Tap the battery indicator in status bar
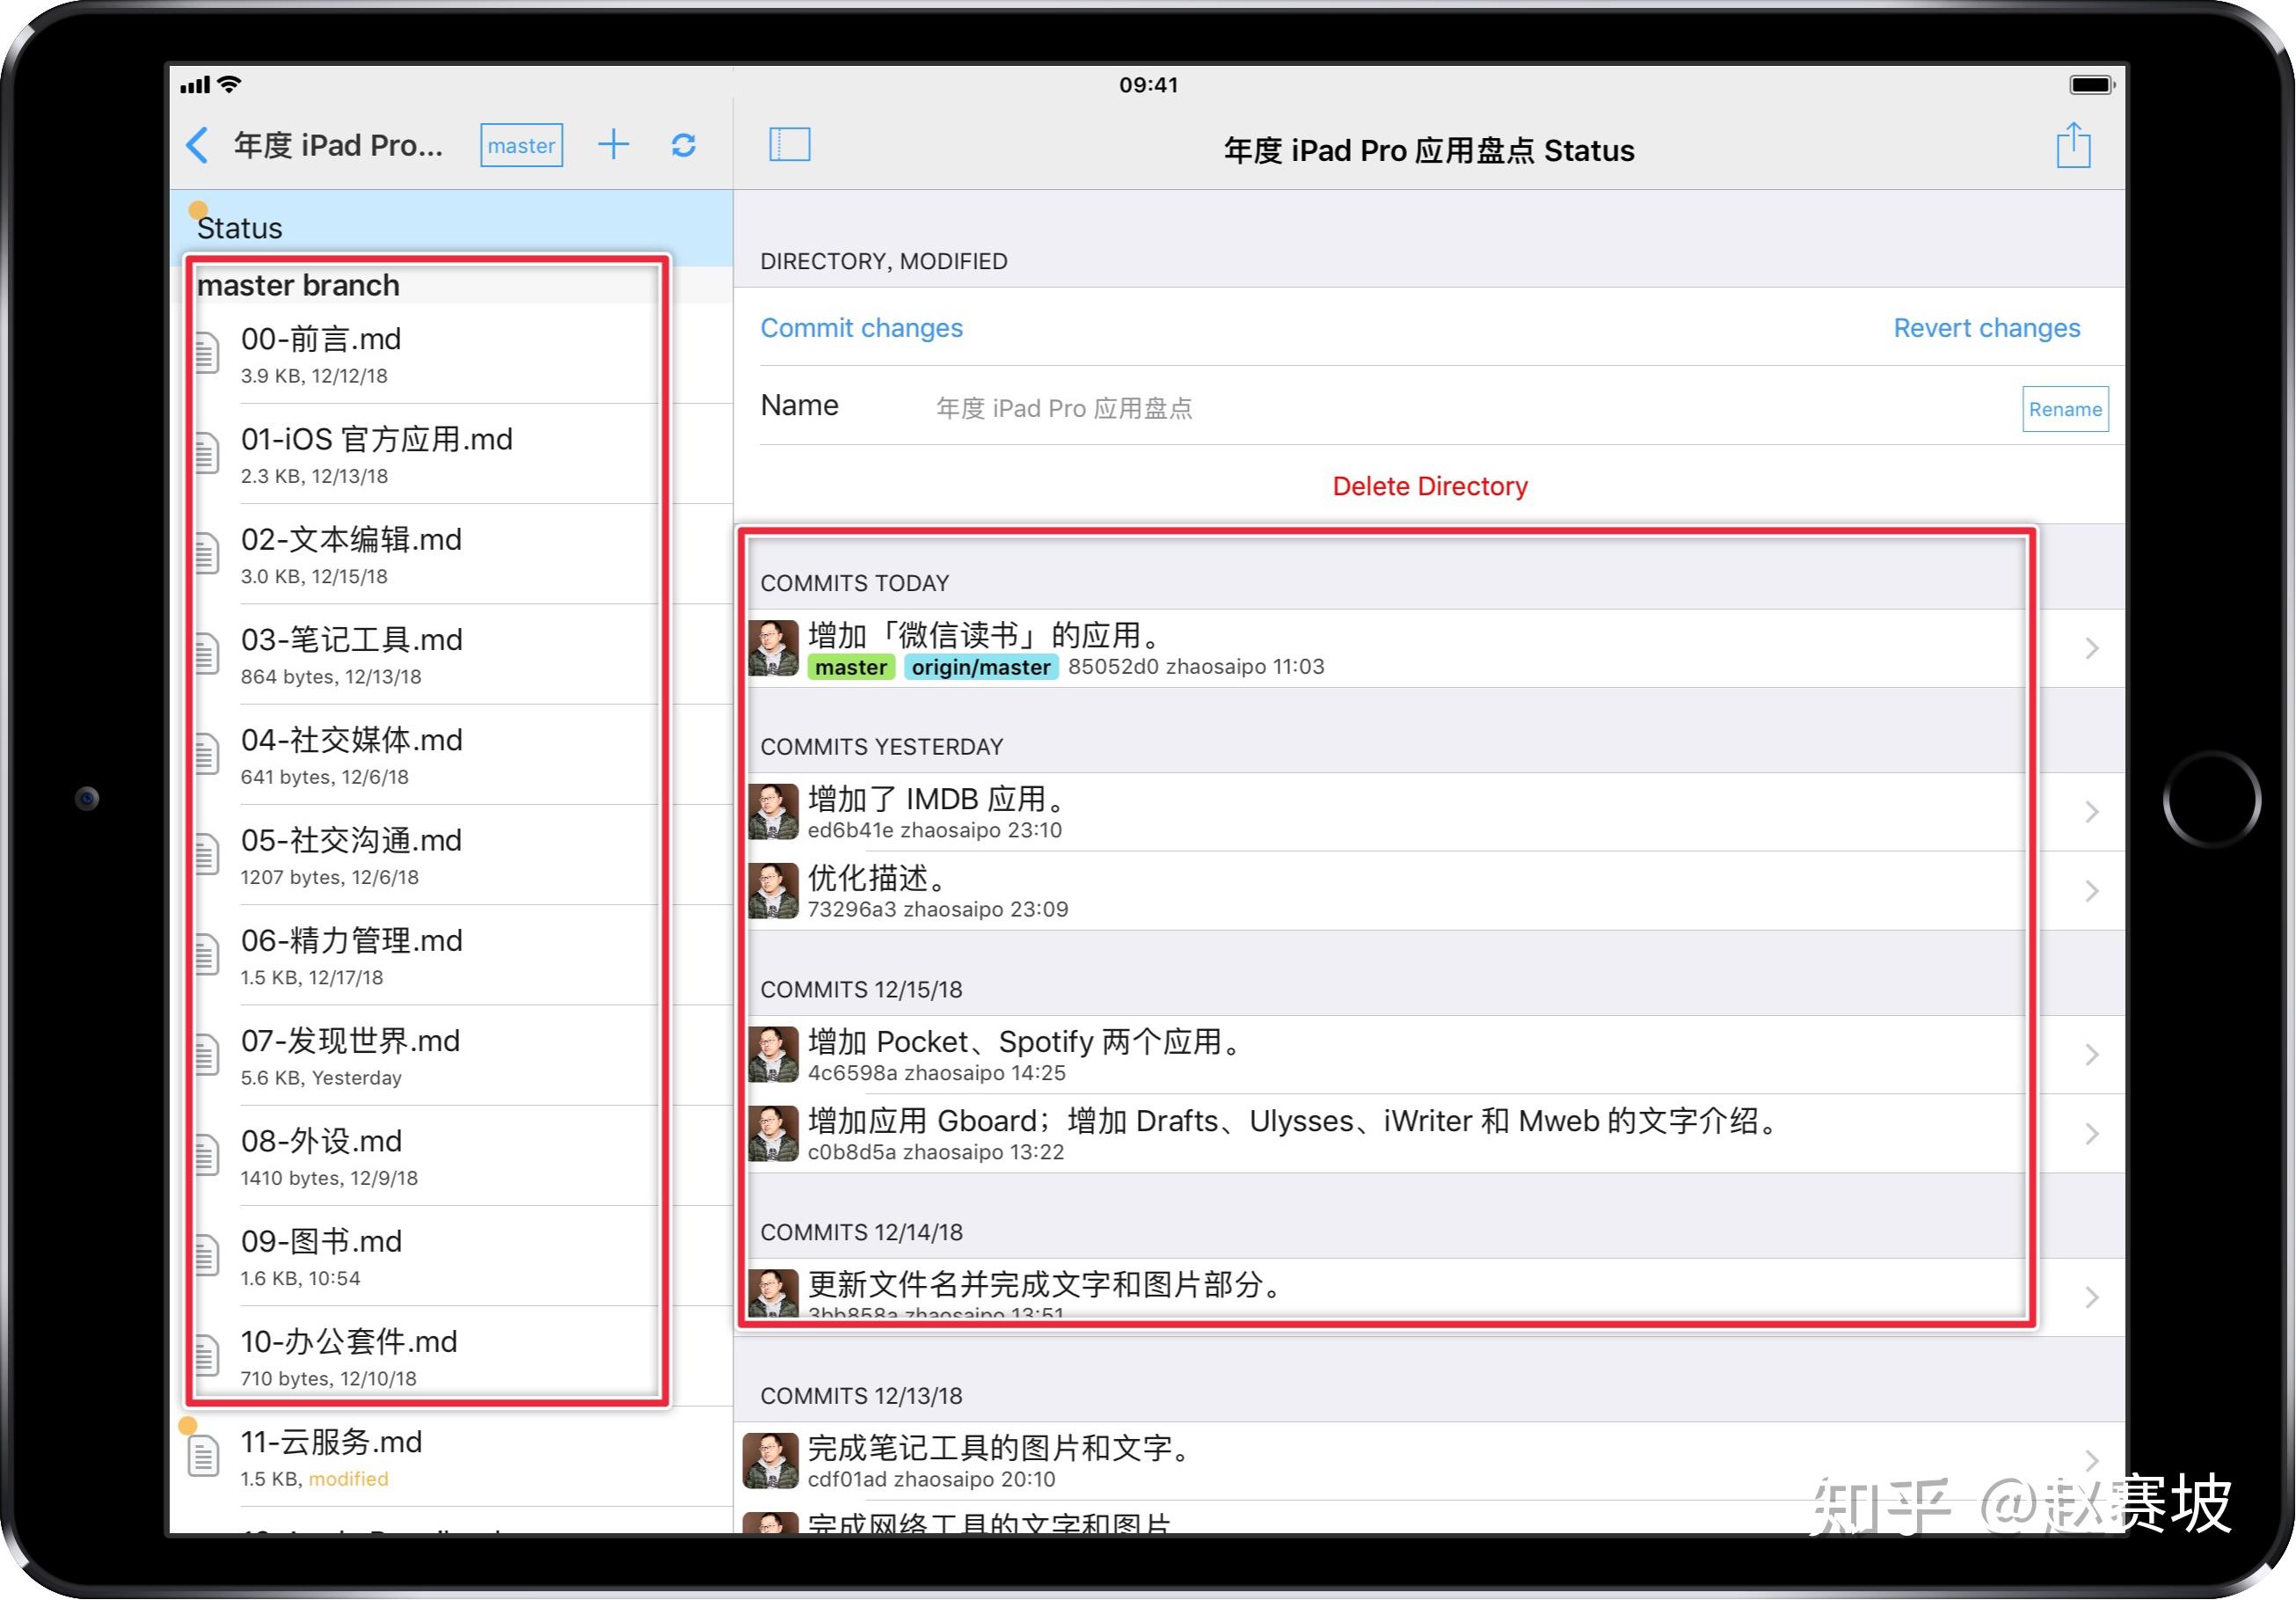 coord(2091,85)
